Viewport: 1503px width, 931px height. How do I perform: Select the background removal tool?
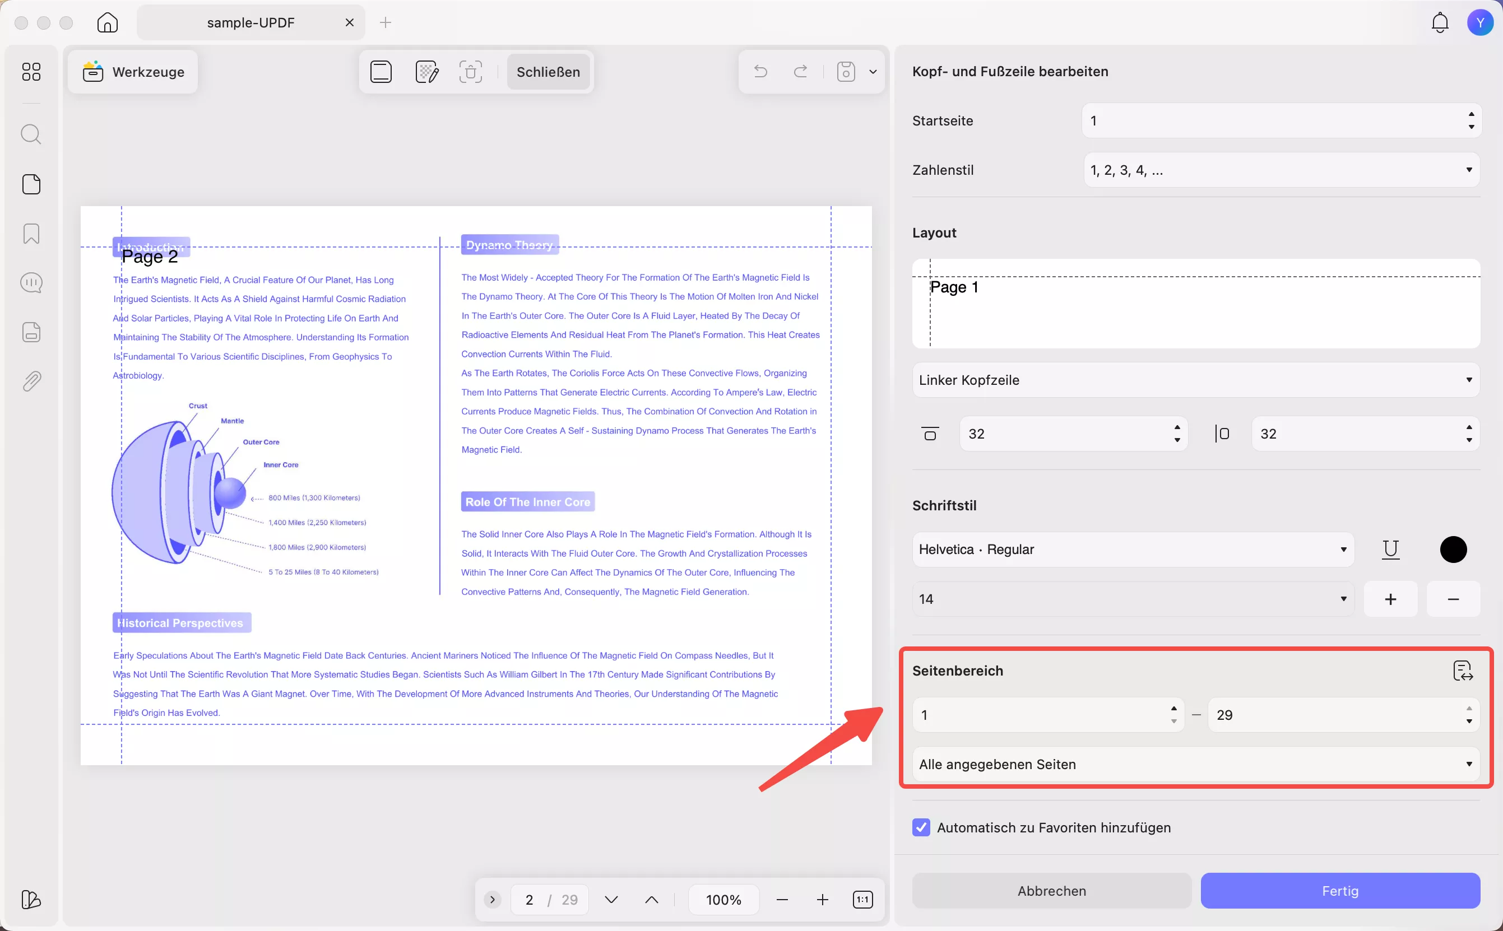[471, 72]
